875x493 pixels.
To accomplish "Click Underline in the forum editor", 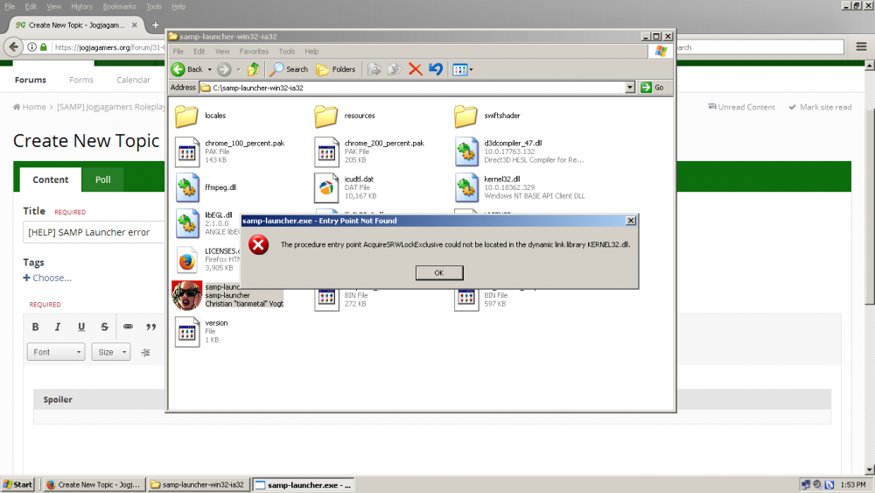I will [x=81, y=327].
